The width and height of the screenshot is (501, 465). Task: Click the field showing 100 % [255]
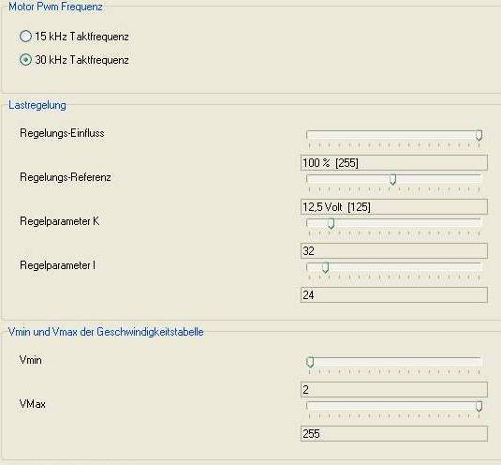click(x=394, y=162)
